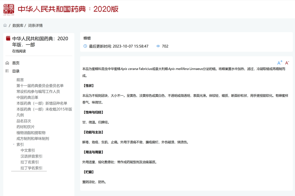Open 前言 in the contents tree
Screen dimensions: 295x196
[20, 80]
